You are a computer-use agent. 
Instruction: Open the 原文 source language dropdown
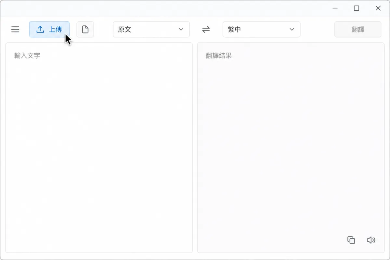[x=151, y=29]
